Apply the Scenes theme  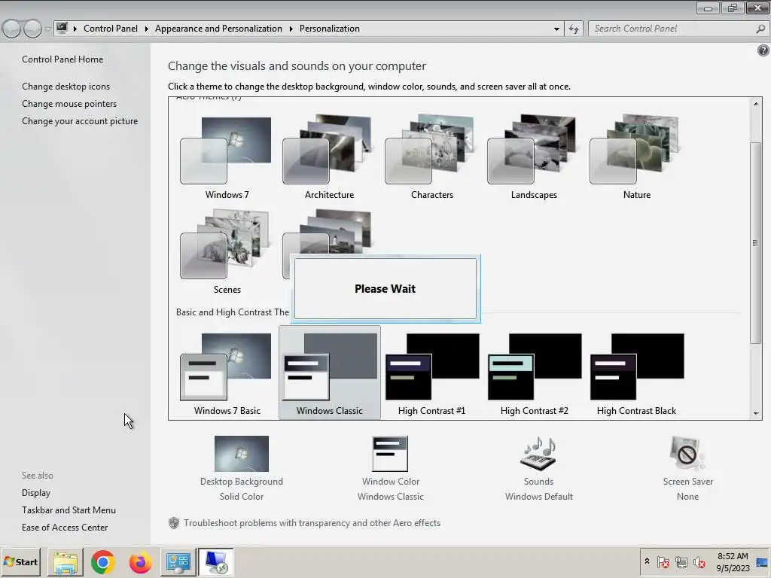pyautogui.click(x=227, y=251)
